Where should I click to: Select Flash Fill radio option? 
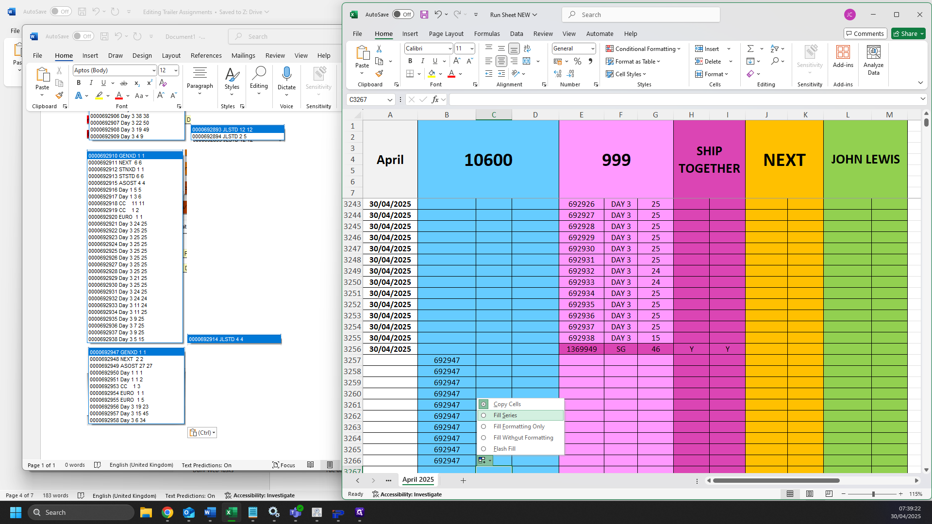coord(483,449)
